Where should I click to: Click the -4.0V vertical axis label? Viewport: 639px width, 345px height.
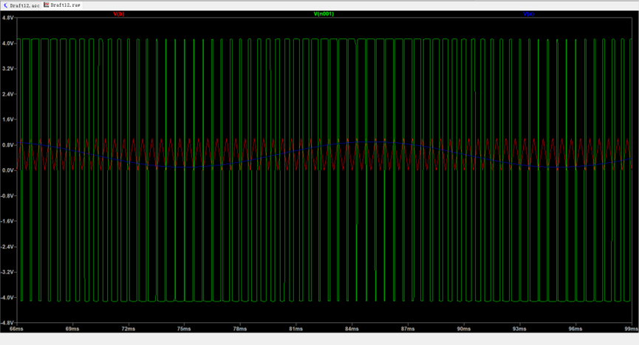(7, 297)
